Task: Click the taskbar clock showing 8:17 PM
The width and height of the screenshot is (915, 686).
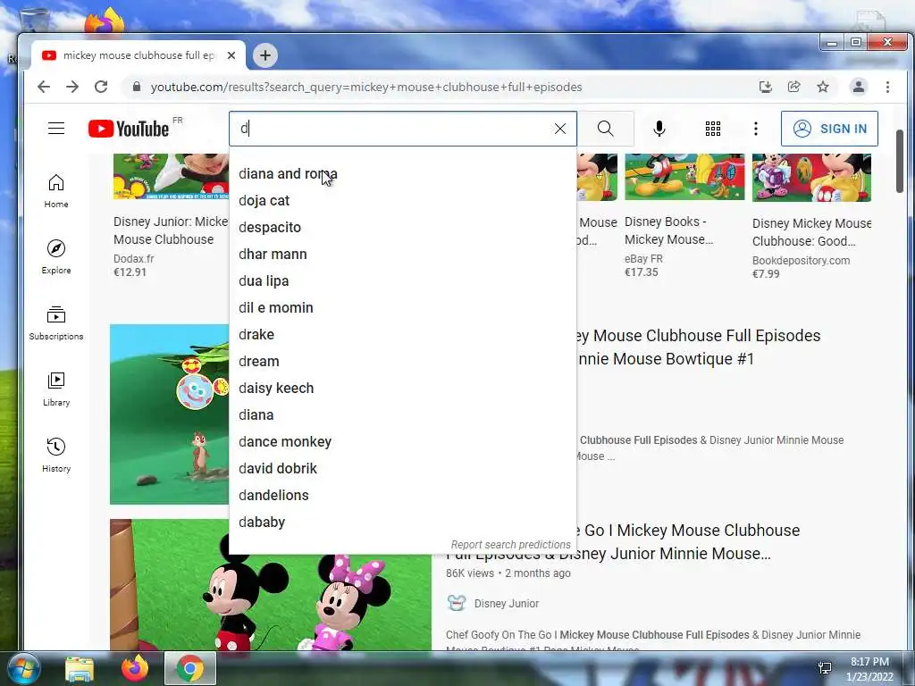Action: (869, 669)
